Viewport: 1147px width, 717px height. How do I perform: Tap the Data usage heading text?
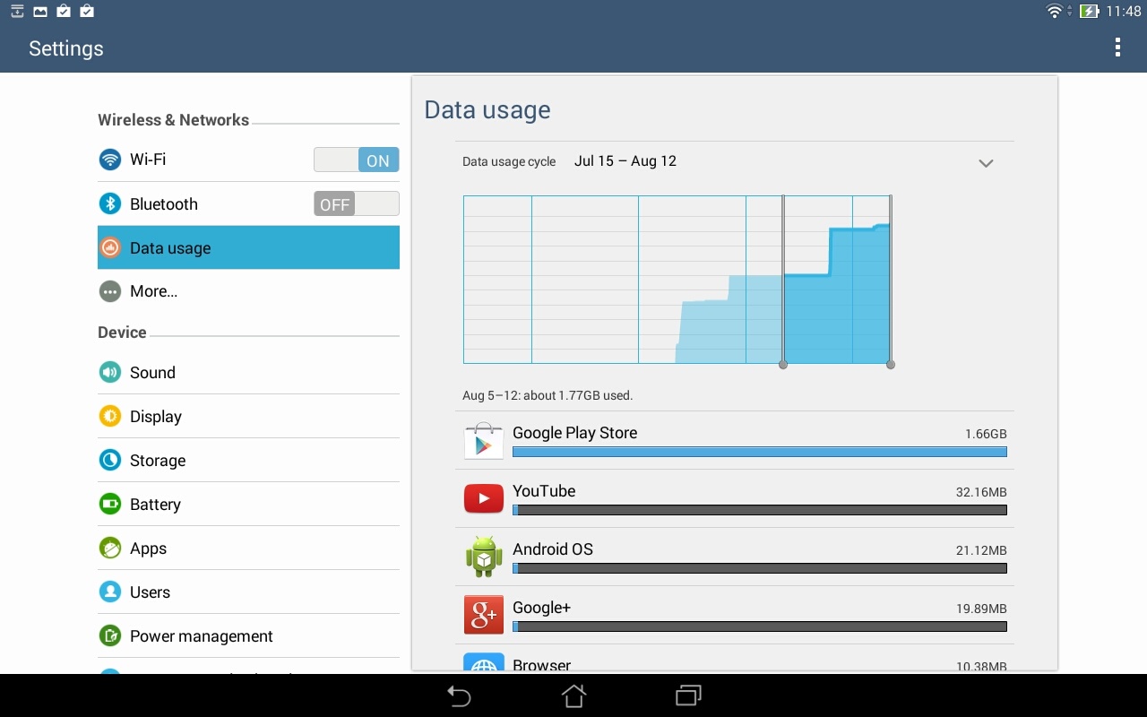[x=487, y=110]
